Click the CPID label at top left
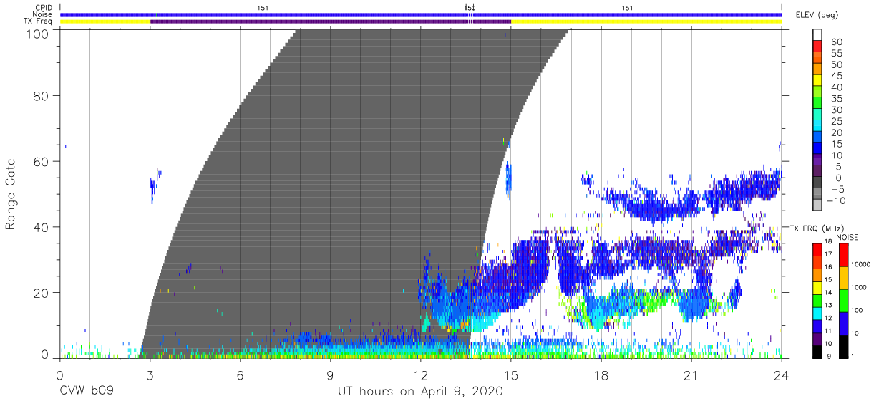This screenshot has height=406, width=879. coord(42,8)
